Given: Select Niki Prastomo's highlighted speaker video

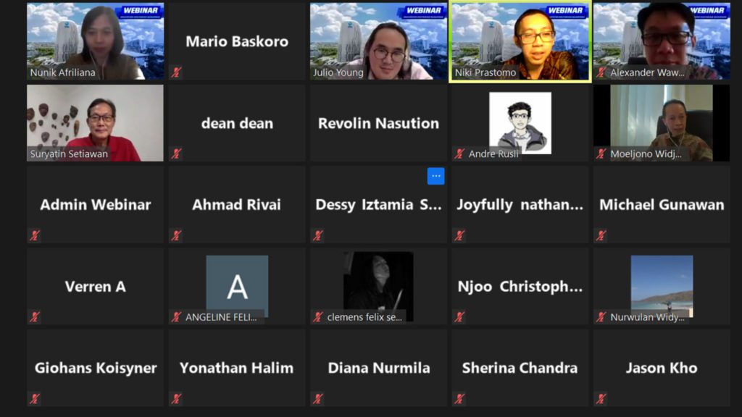Looking at the screenshot, I should click(x=520, y=41).
